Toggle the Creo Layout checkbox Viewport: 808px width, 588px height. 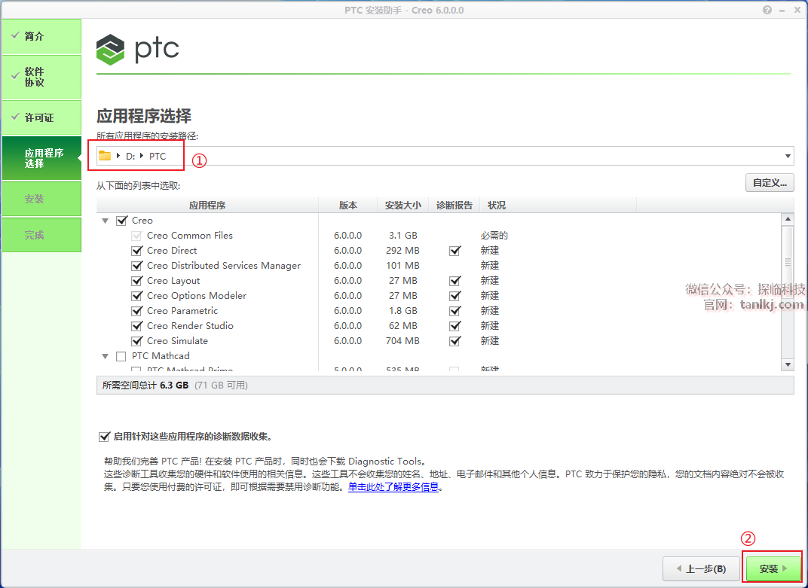(136, 281)
